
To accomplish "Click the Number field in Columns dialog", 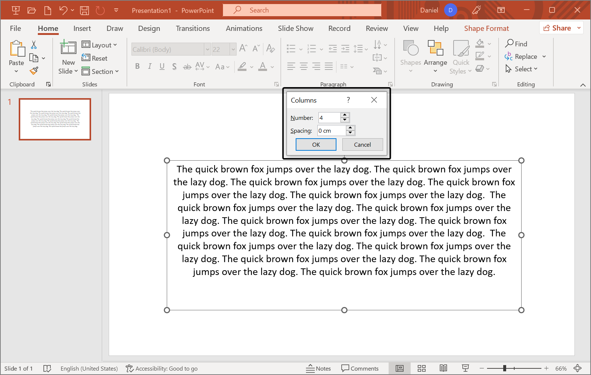I will click(329, 118).
